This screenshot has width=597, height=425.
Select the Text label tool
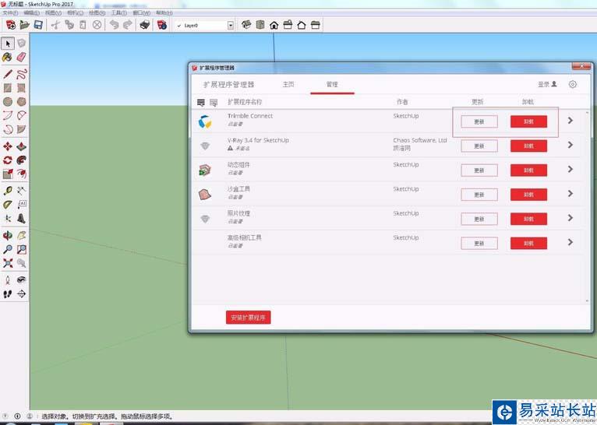pos(22,205)
